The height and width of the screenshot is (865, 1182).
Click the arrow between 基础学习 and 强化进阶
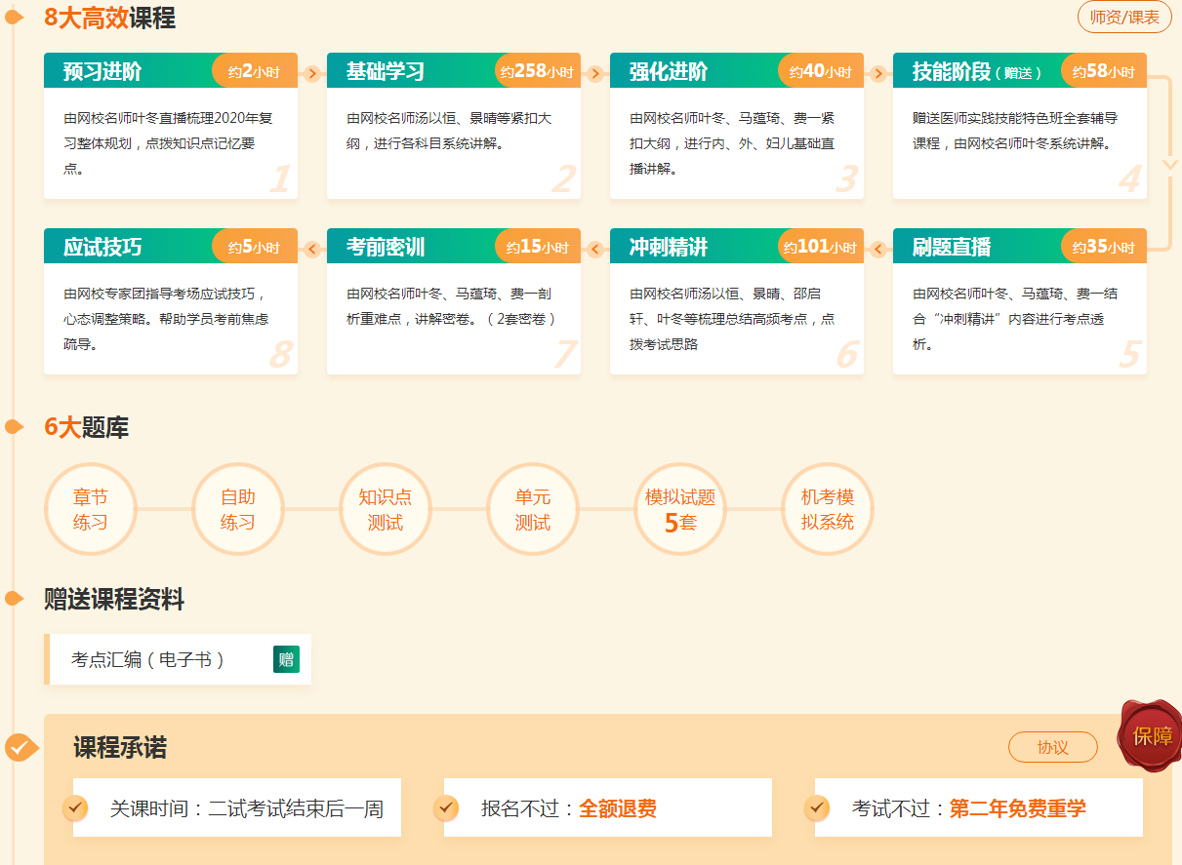(x=595, y=72)
